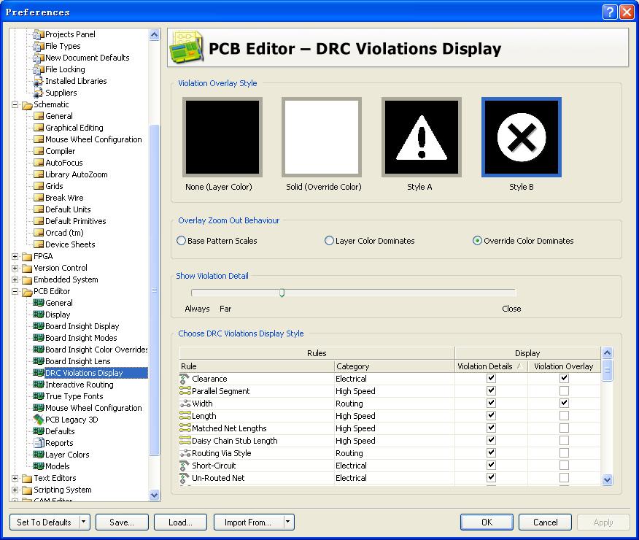Screen dimensions: 639x540
Task: Open the Set To Defaults dropdown arrow
Action: point(84,522)
